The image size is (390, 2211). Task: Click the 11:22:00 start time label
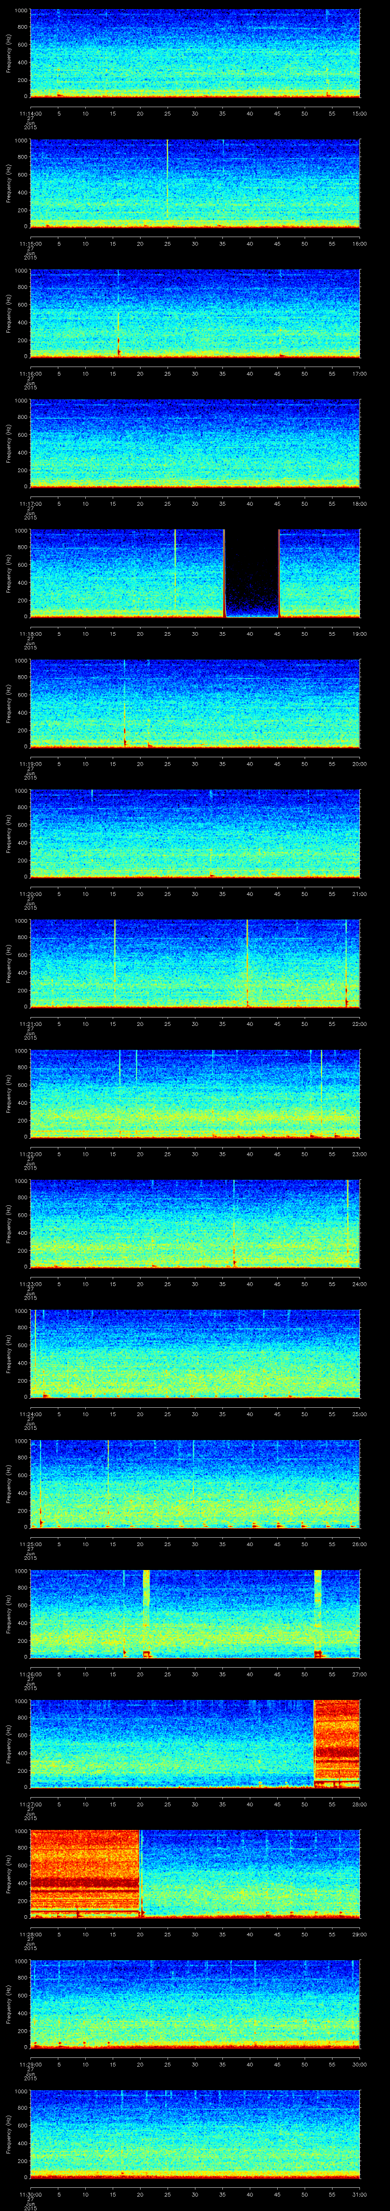pos(30,1154)
